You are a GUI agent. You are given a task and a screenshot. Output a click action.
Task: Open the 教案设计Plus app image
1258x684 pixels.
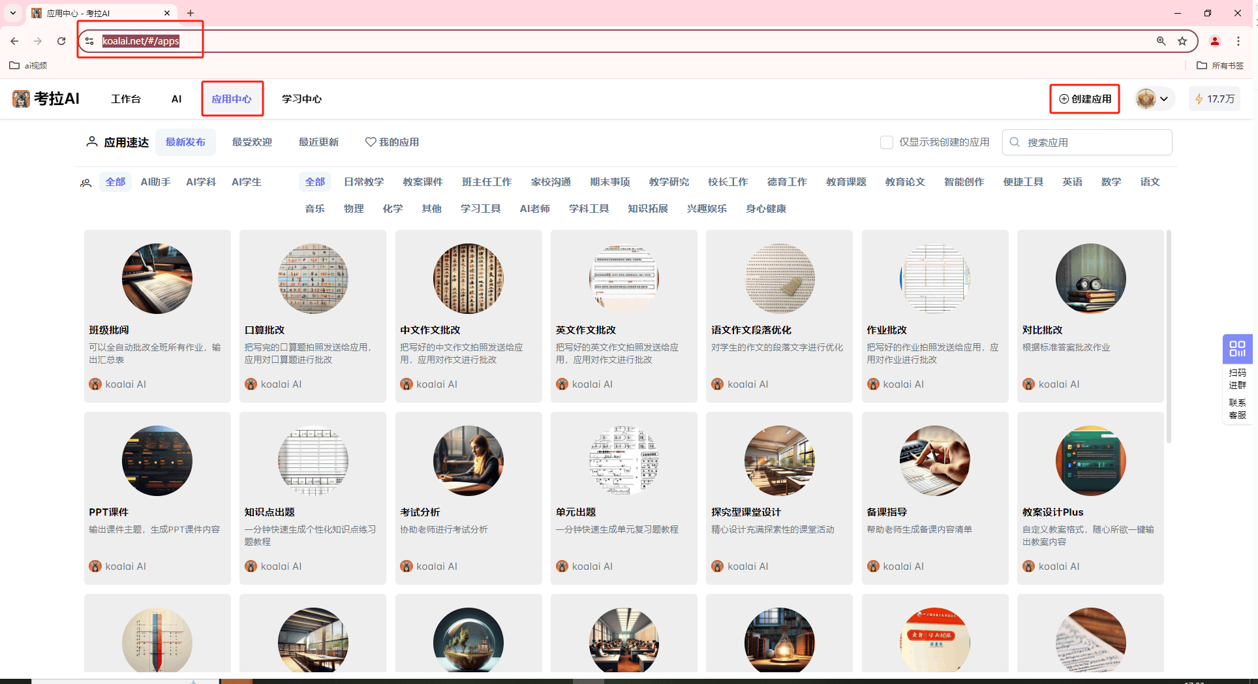coord(1091,461)
